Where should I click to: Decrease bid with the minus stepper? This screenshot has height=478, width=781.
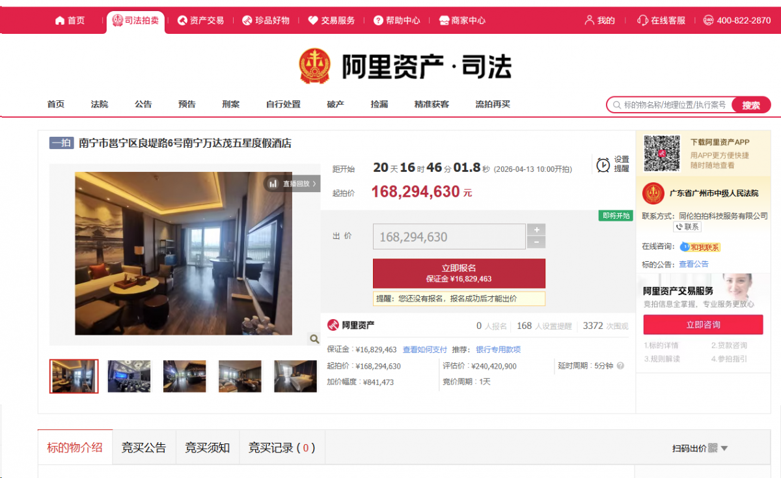pyautogui.click(x=536, y=242)
